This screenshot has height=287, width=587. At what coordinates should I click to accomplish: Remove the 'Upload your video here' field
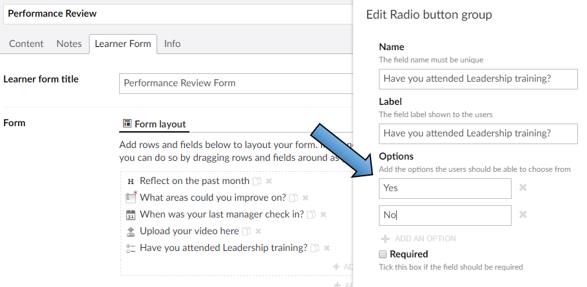258,232
